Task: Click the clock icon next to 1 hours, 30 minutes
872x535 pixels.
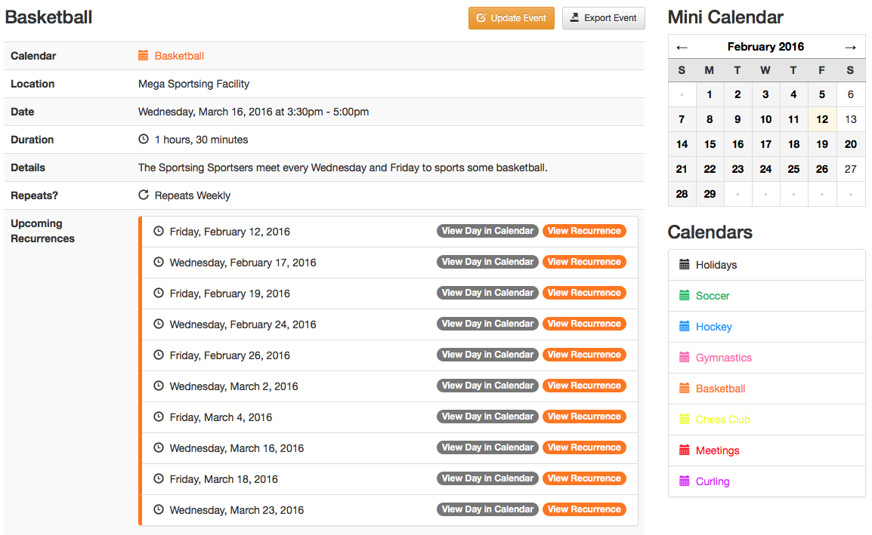Action: (144, 139)
